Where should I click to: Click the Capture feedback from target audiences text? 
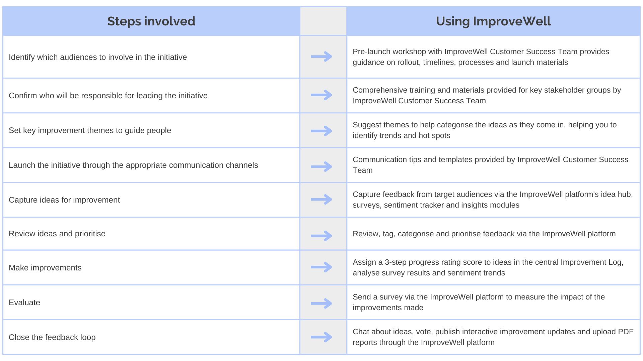(493, 200)
